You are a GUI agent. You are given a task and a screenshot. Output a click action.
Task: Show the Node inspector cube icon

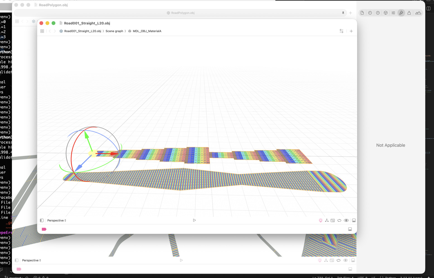[x=385, y=13]
